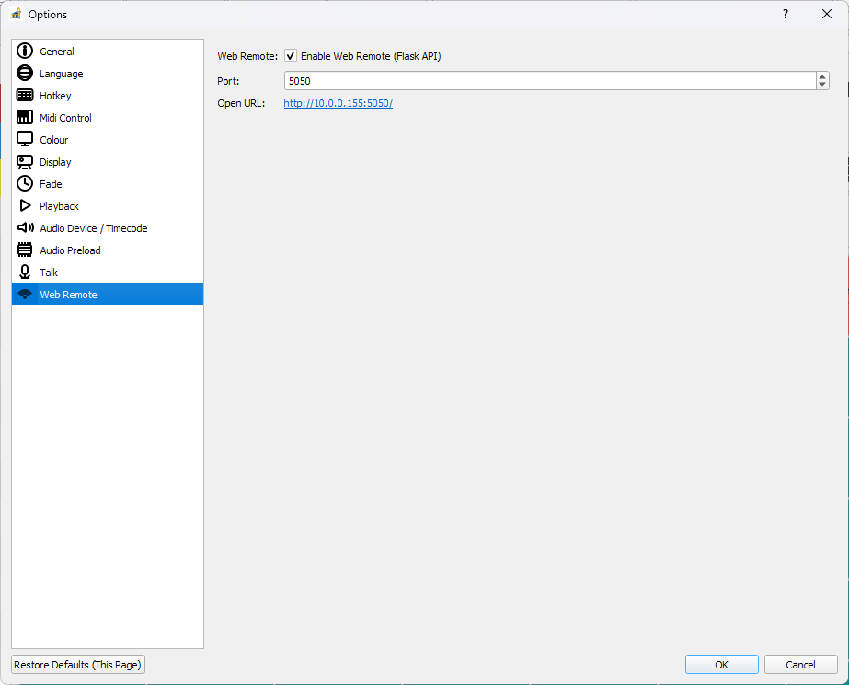Click the Playback play icon
Image resolution: width=849 pixels, height=685 pixels.
coord(24,205)
